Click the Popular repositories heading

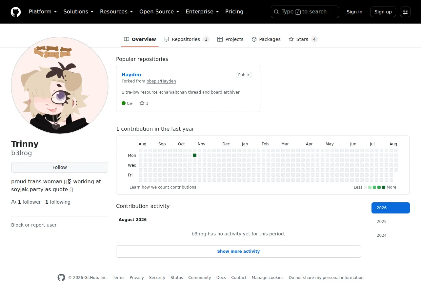[x=142, y=59]
